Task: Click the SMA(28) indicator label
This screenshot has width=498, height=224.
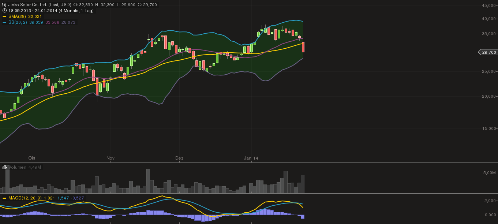Action: (x=17, y=16)
